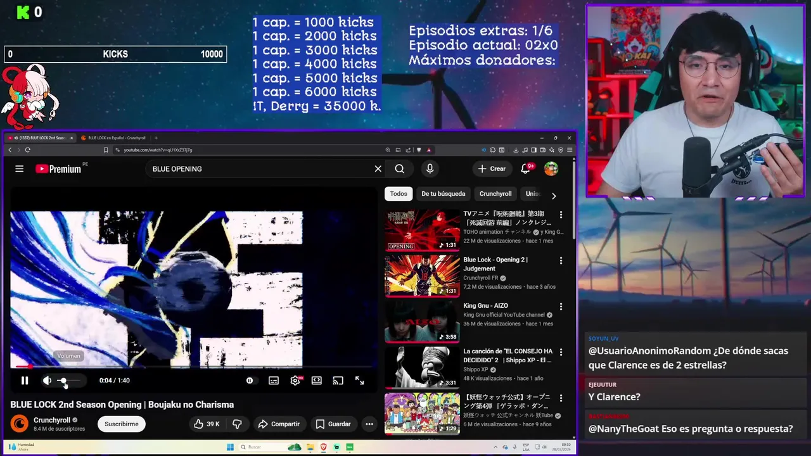Viewport: 811px width, 456px height.
Task: Bookmark the page from the address bar
Action: point(106,150)
